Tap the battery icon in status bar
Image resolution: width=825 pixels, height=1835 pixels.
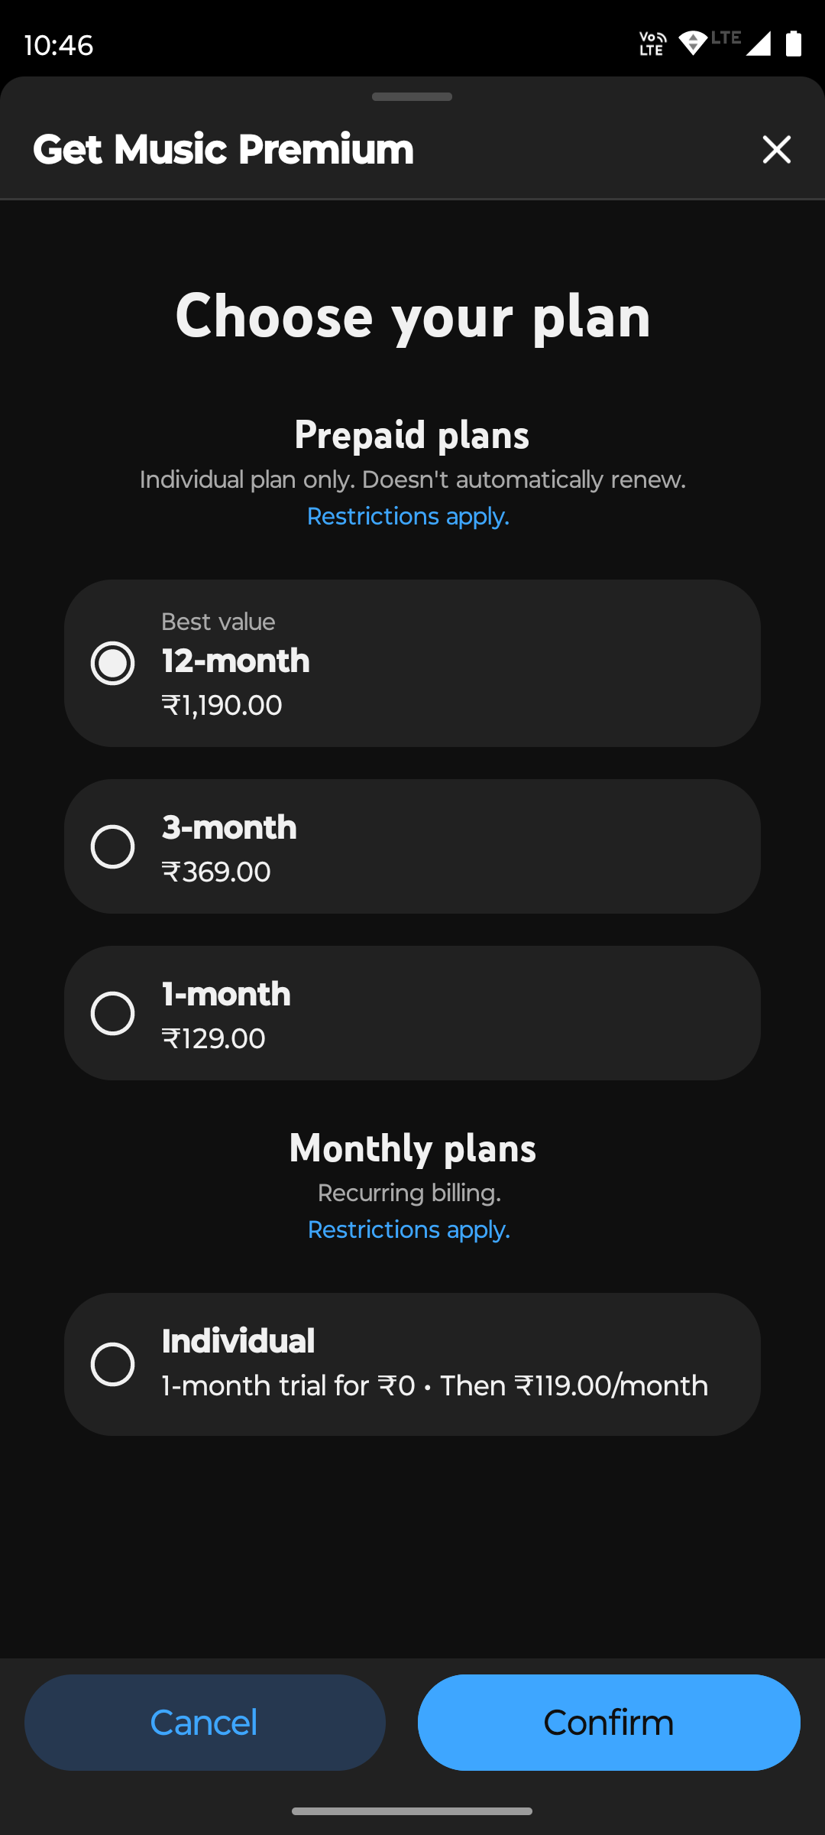pos(794,44)
